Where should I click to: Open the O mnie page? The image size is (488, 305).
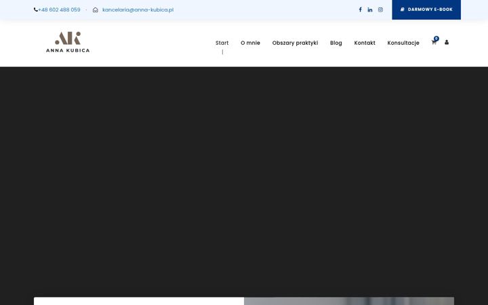250,43
